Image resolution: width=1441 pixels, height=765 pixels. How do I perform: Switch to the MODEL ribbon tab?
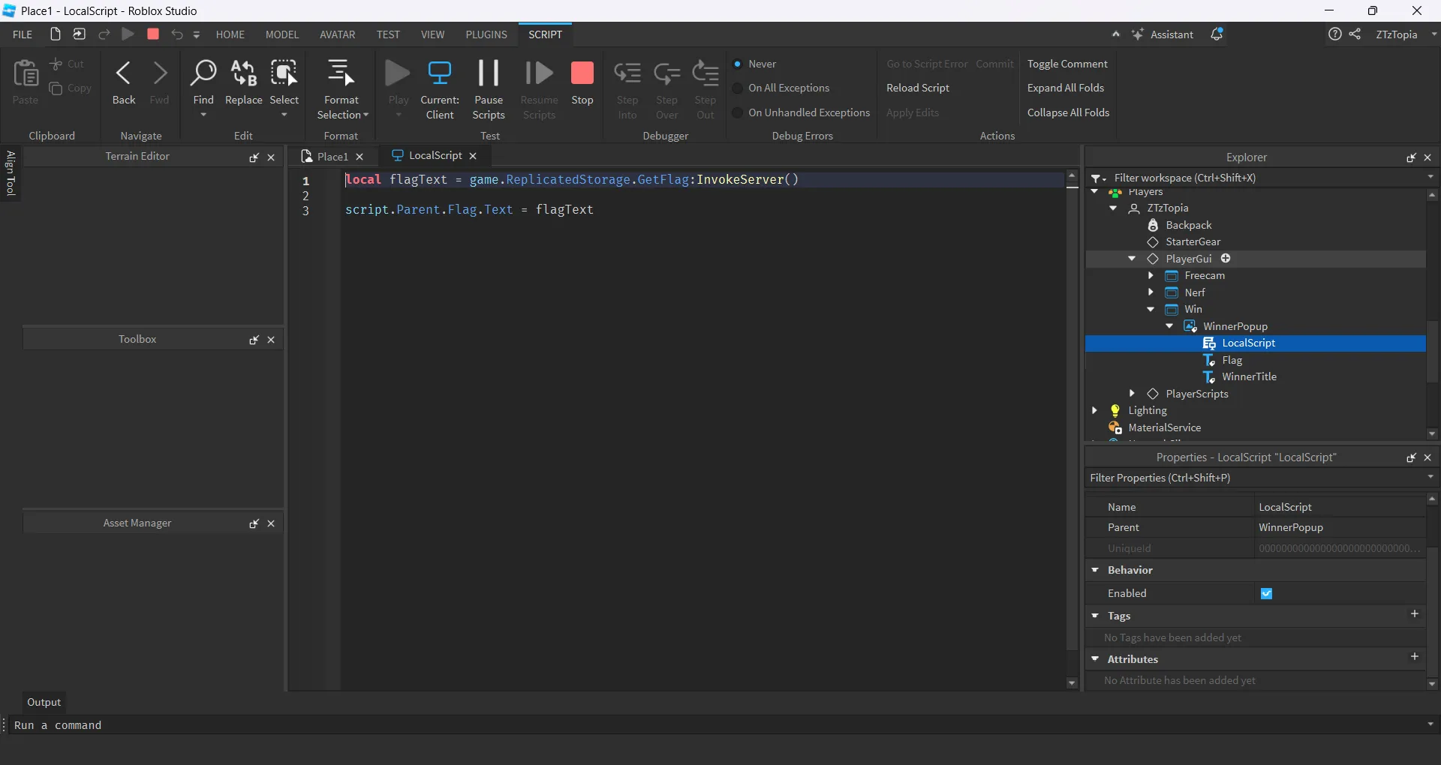coord(282,34)
